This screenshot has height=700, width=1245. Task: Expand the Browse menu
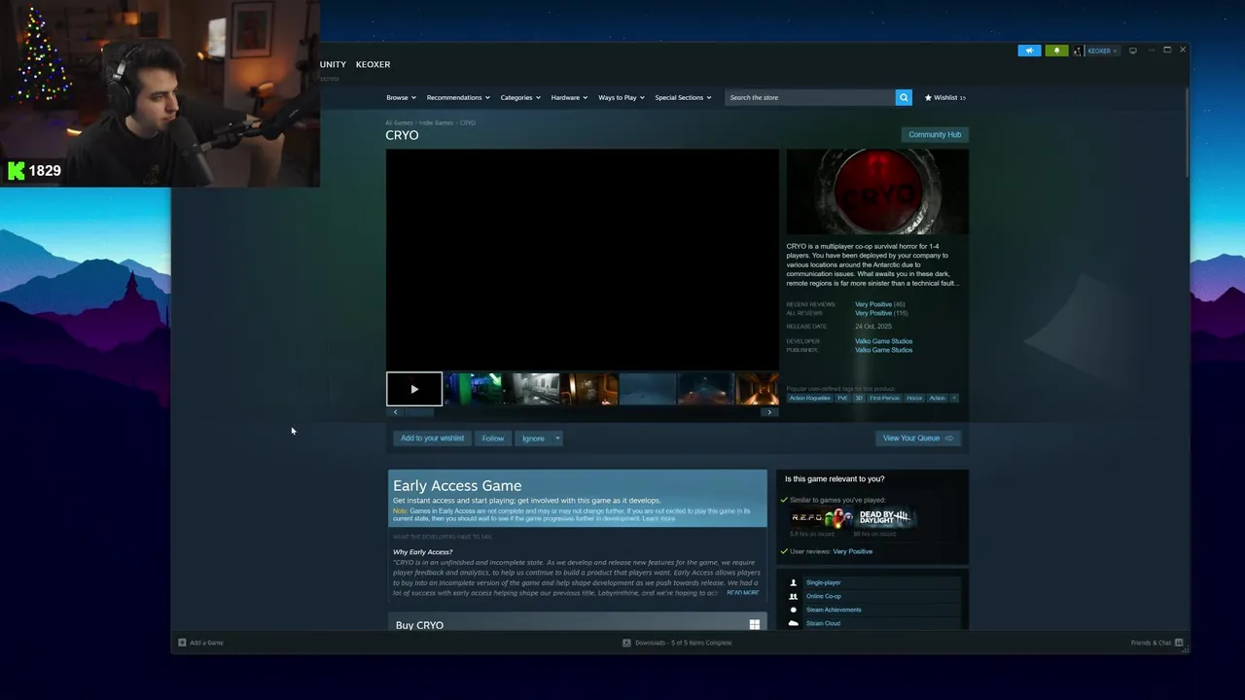pos(401,97)
